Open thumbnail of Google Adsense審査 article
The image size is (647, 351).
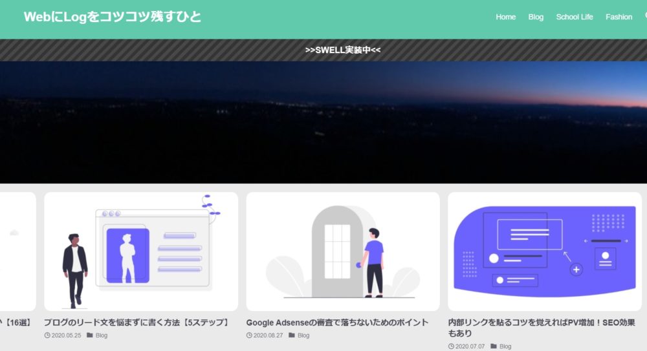click(343, 251)
